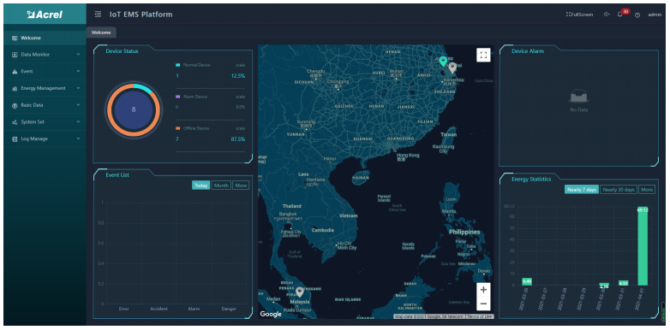Expand the Energy Management menu
The width and height of the screenshot is (670, 330).
(45, 88)
